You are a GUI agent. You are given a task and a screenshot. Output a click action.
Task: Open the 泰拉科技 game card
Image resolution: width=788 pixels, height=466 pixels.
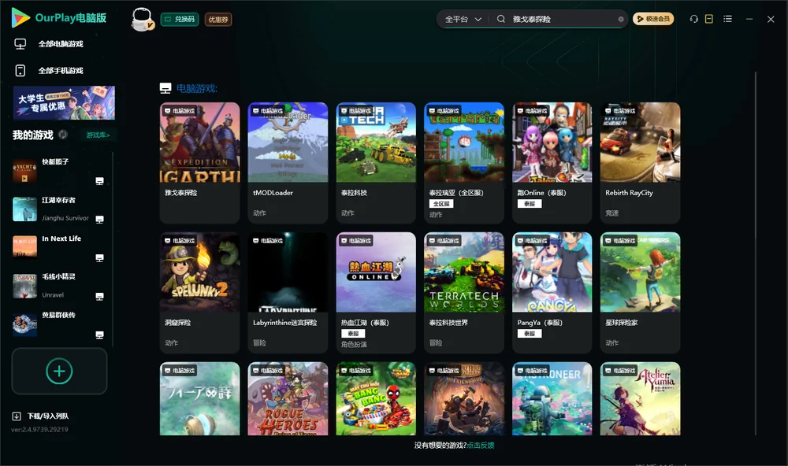[376, 163]
